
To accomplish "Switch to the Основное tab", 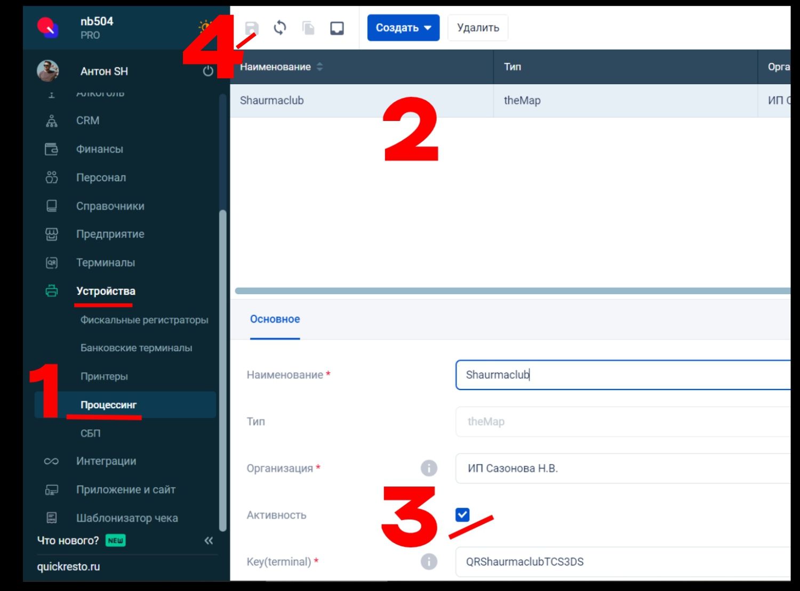I will [275, 319].
